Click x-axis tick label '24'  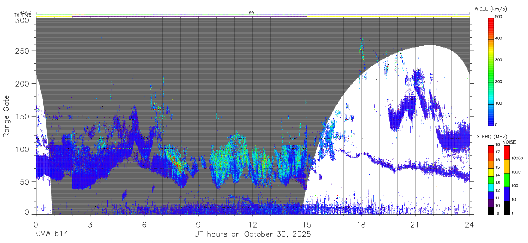pos(470,225)
